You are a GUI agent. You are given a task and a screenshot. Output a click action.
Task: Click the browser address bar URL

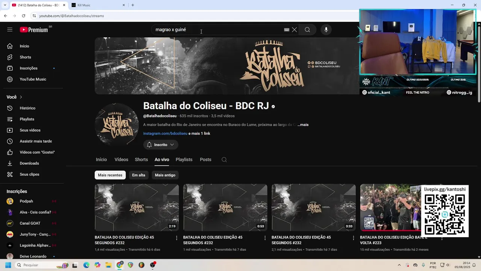pyautogui.click(x=71, y=16)
